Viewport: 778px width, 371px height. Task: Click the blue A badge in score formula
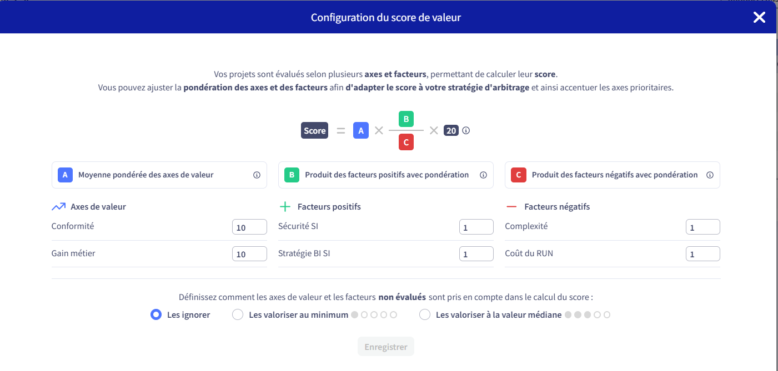361,131
